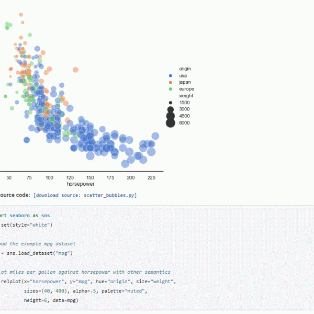The height and width of the screenshot is (314, 314).
Task: Click the green europe legend marker
Action: (x=171, y=89)
